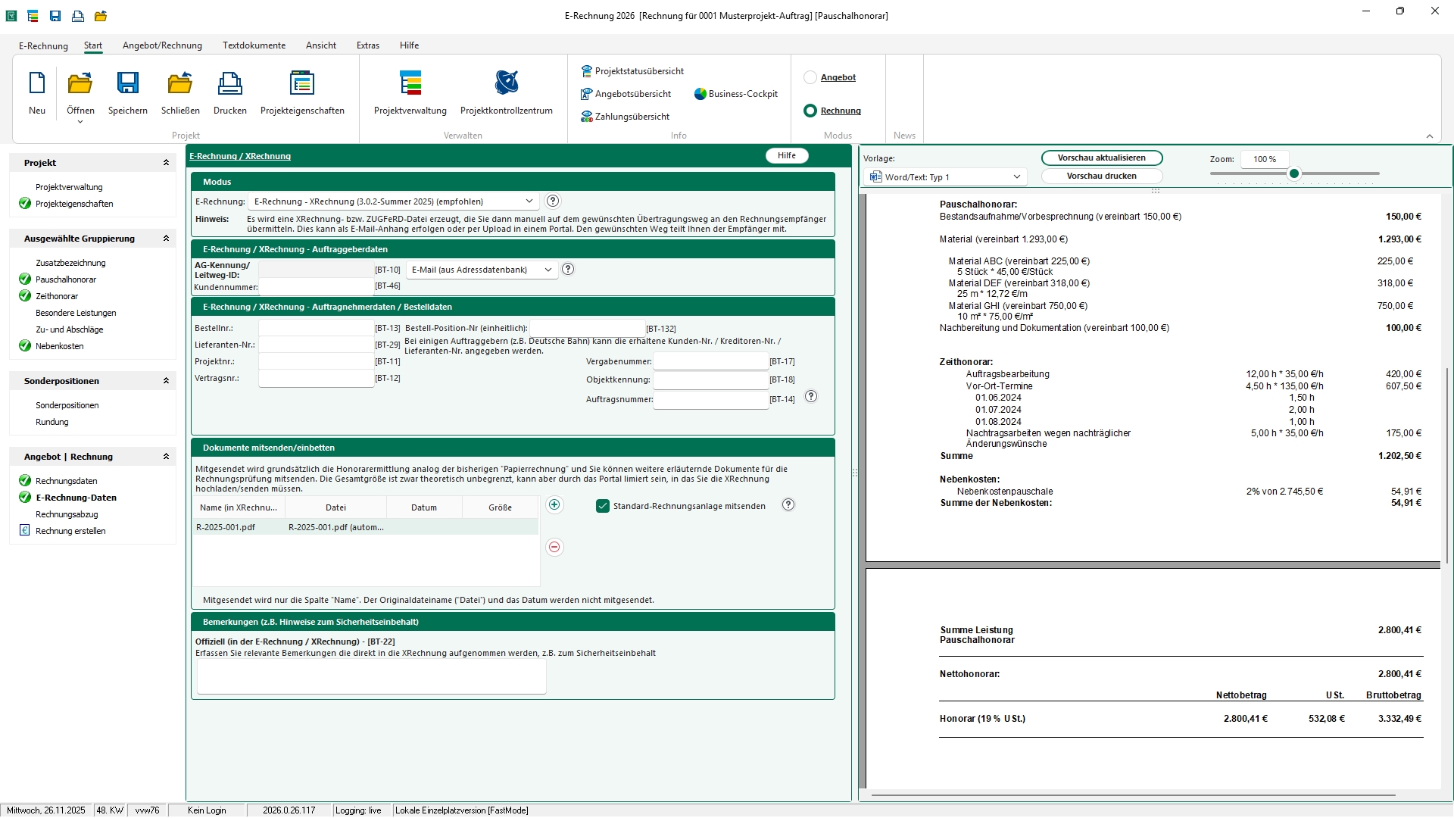The height and width of the screenshot is (818, 1454).
Task: Open the E-Mail aus Adressdatenbank dropdown
Action: (548, 270)
